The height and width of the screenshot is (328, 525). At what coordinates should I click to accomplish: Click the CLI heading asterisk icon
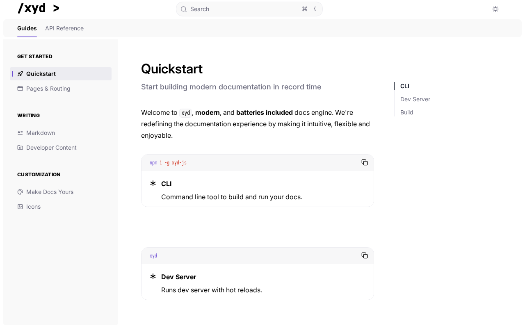point(153,183)
